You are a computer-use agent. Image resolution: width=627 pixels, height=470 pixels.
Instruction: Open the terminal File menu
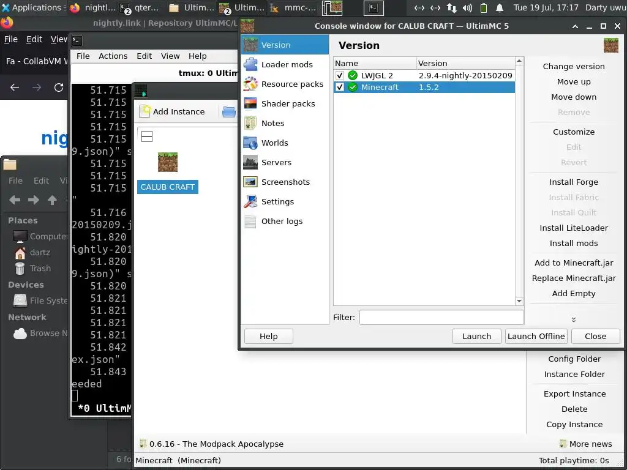83,56
